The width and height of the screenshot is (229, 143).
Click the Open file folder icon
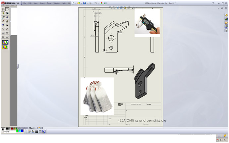[79, 3]
